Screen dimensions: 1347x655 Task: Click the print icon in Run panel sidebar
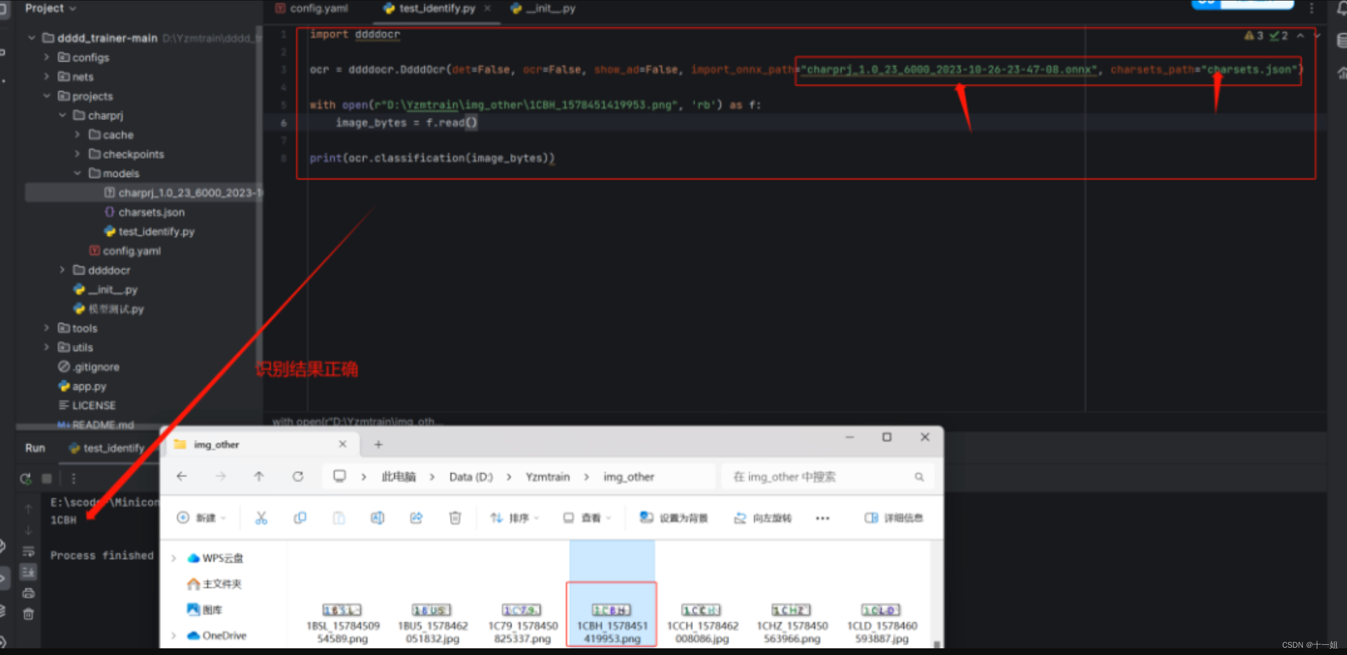(x=28, y=593)
